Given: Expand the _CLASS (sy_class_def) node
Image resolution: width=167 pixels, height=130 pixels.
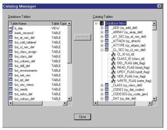Looking at the screenshot, I should click(x=102, y=85).
